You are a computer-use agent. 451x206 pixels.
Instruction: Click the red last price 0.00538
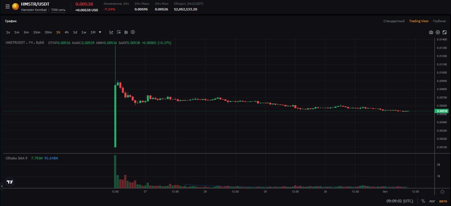click(x=84, y=4)
